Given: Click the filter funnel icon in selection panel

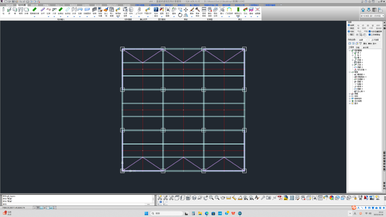Looking at the screenshot, I should pyautogui.click(x=360, y=44).
